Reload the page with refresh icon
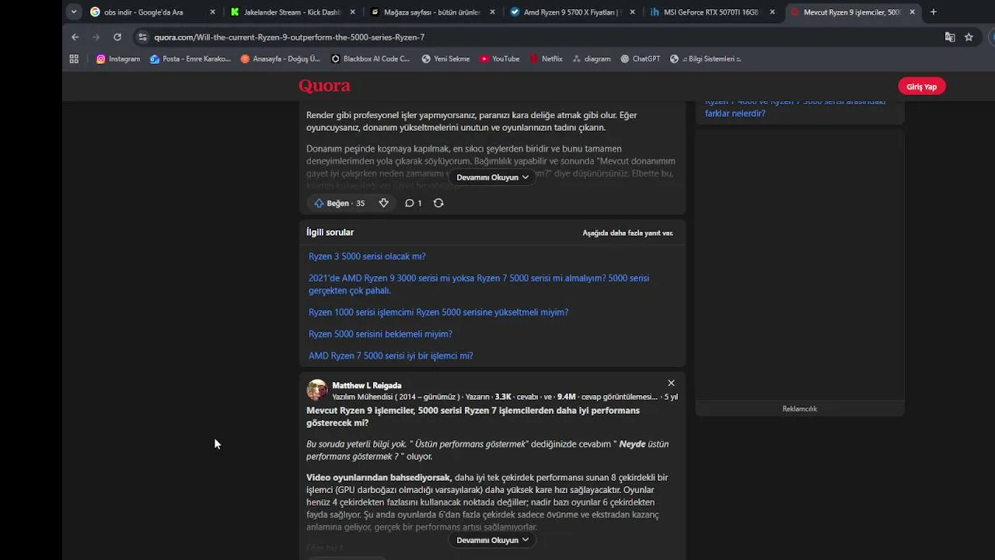The image size is (995, 560). [x=117, y=37]
